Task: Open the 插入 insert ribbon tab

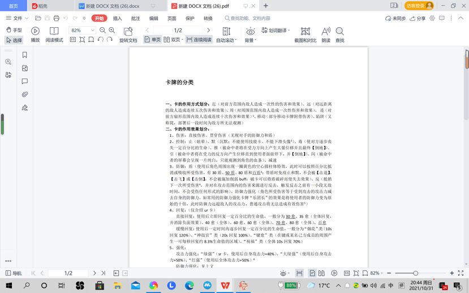Action: pyautogui.click(x=117, y=18)
